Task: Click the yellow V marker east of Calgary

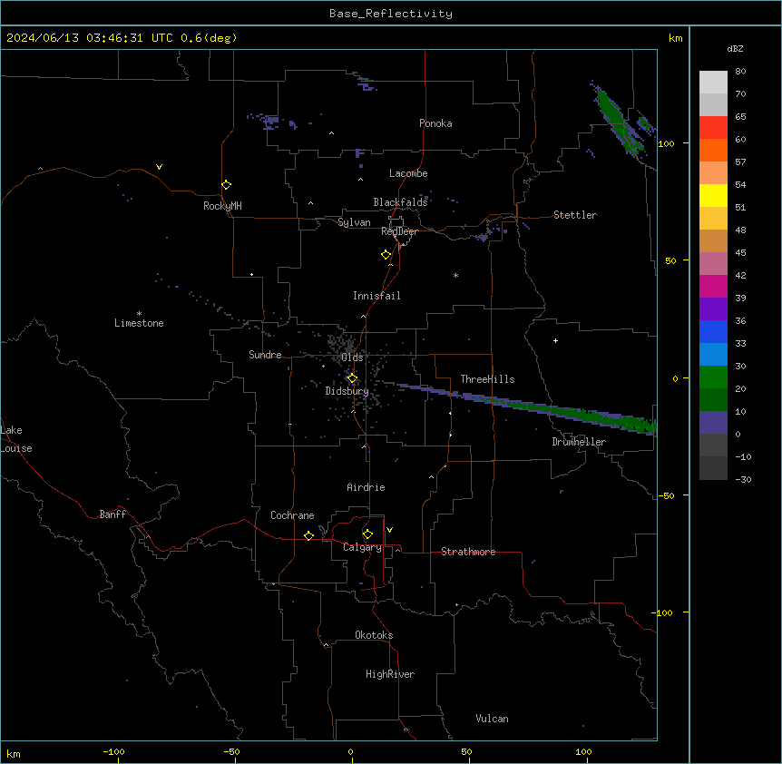Action: click(x=389, y=530)
